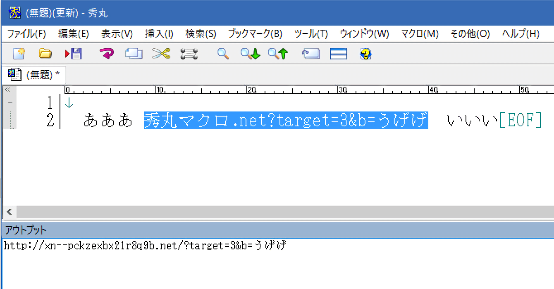Click the horizontal scrollbar left arrow
This screenshot has width=554, height=289.
click(x=9, y=212)
